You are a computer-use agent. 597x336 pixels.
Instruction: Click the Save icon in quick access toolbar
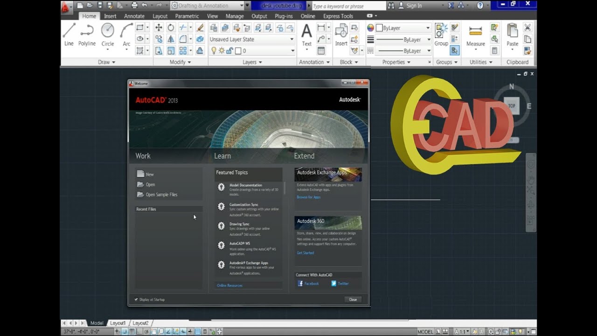tap(99, 6)
